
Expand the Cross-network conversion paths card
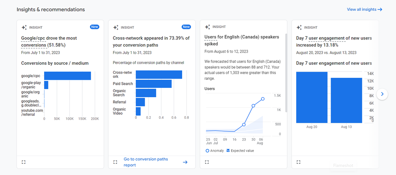pos(115,162)
